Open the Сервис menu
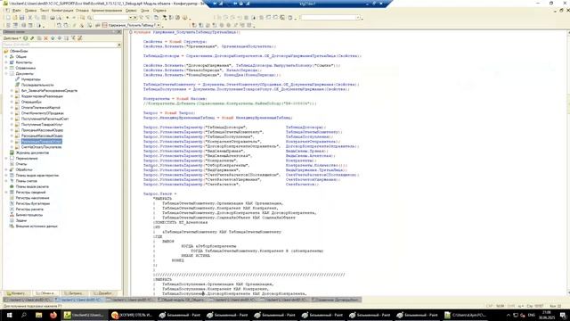 pos(131,11)
